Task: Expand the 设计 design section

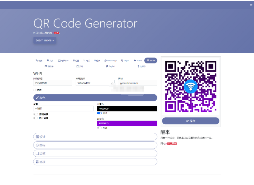Action: [95, 137]
